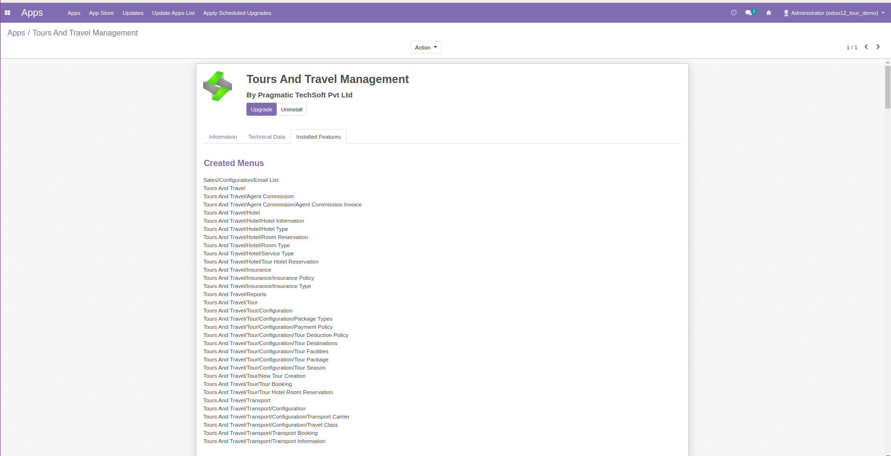
Task: Open the Apps menu item
Action: pos(74,13)
